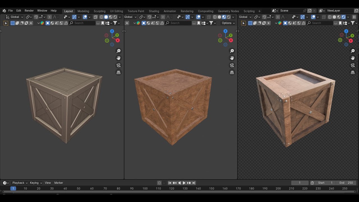Play animation forward in the timeline
The height and width of the screenshot is (202, 359).
(184, 183)
